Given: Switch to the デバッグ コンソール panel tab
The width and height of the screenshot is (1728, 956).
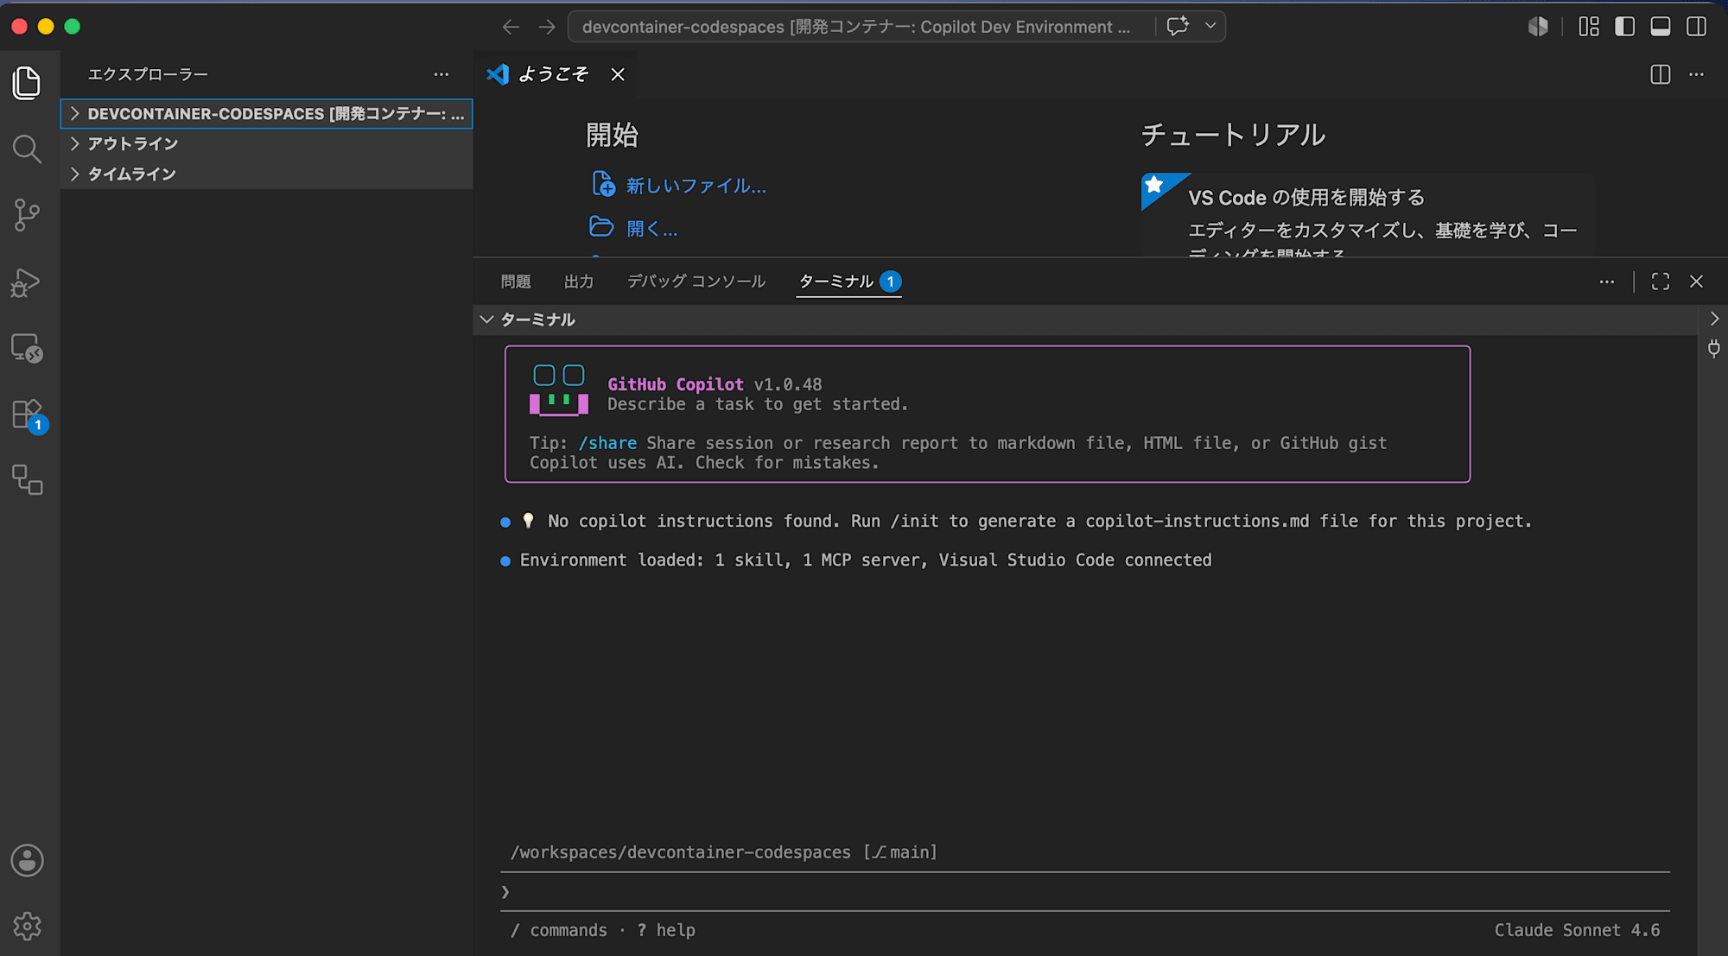Looking at the screenshot, I should [x=696, y=282].
